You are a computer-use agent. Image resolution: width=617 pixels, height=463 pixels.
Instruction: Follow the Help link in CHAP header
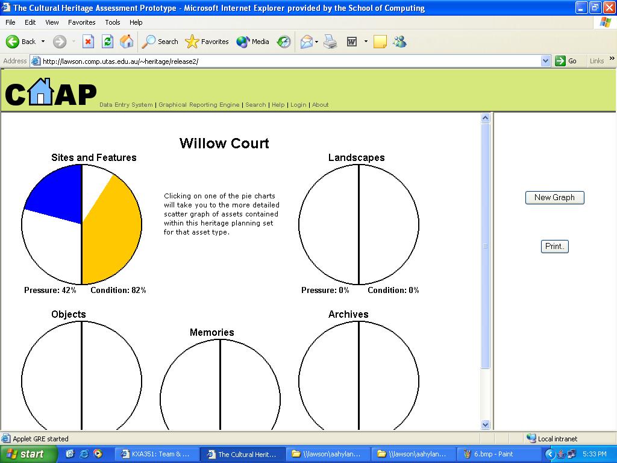[x=278, y=105]
